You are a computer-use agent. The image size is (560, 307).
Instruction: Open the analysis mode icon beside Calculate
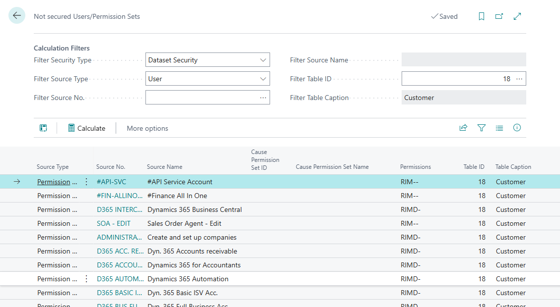click(43, 128)
